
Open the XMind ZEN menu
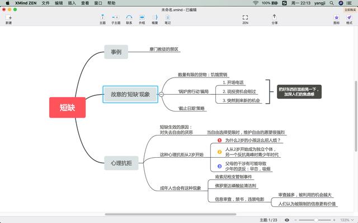click(26, 3)
